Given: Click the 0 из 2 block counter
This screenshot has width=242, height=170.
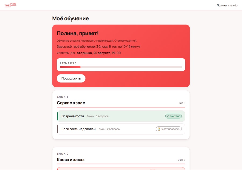Looking at the screenshot, I should [x=181, y=160].
